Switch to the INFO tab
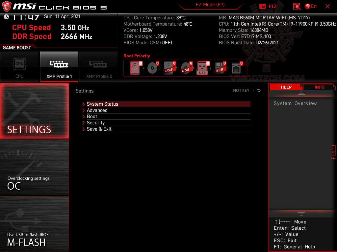 319,87
